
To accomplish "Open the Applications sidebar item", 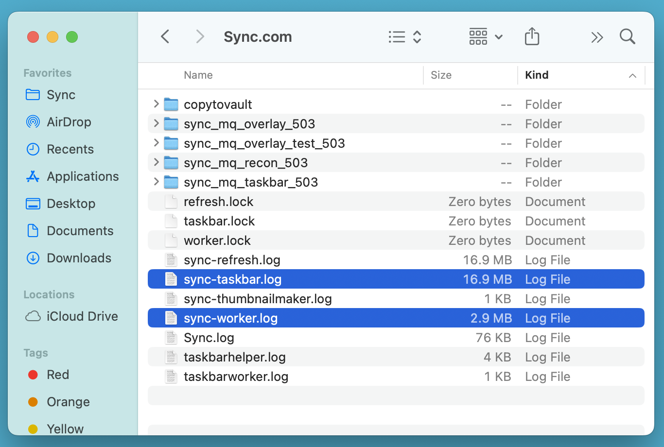I will (83, 176).
